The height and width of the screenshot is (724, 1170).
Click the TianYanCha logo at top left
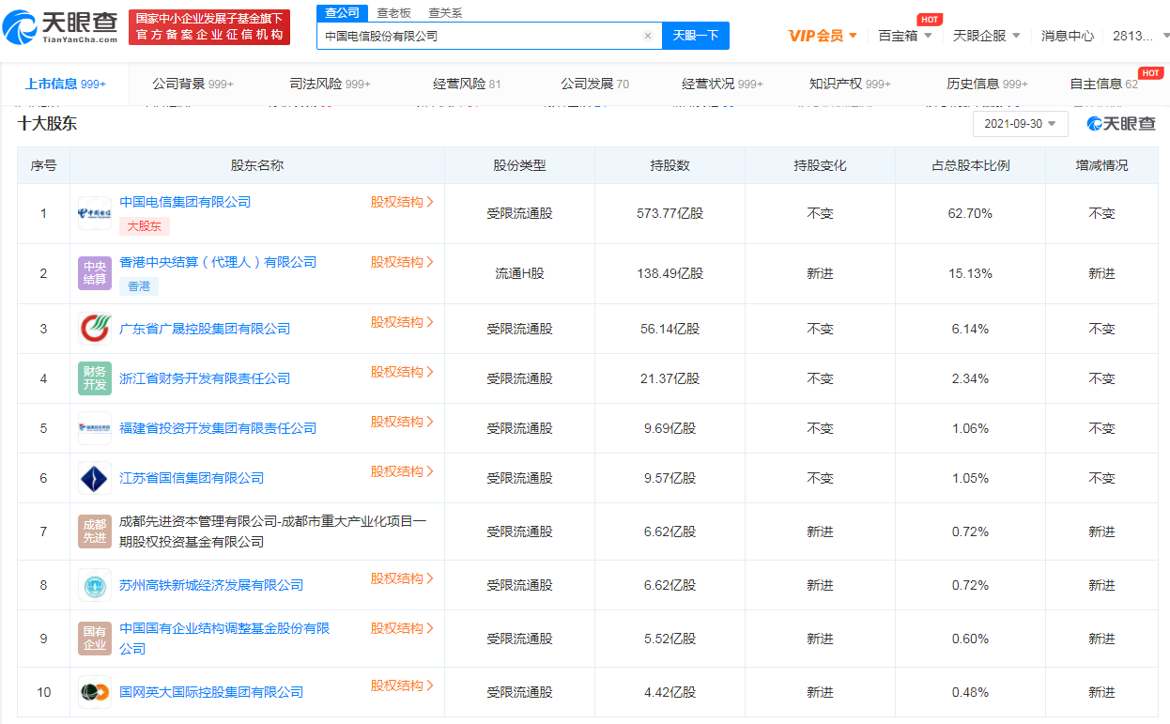(60, 27)
